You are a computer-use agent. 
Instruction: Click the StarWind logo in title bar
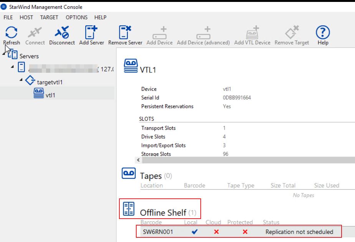(3, 7)
